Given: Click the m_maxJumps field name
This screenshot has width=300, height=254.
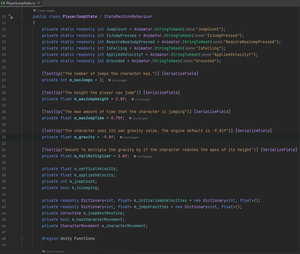Looking at the screenshot, I should (81, 80).
